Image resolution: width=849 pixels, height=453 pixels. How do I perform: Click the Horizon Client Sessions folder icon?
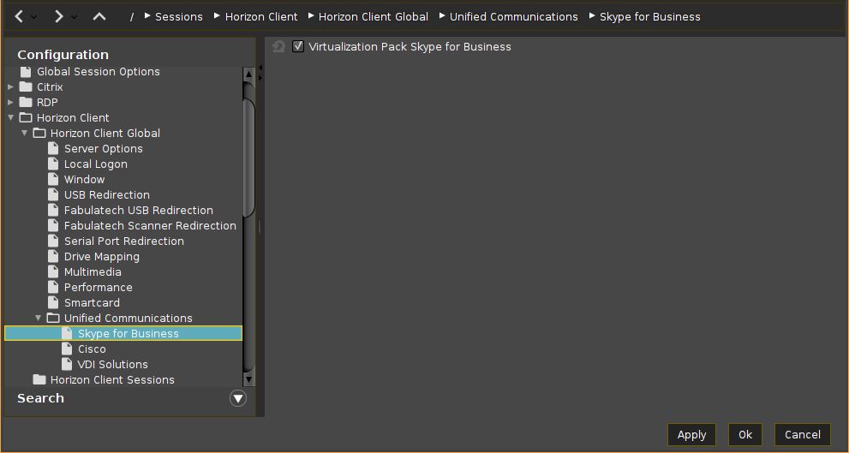[x=39, y=380]
